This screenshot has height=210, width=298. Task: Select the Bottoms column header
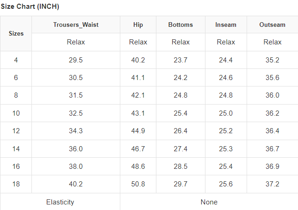[180, 25]
